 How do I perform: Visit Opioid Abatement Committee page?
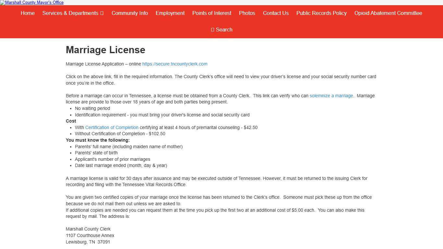tap(388, 13)
